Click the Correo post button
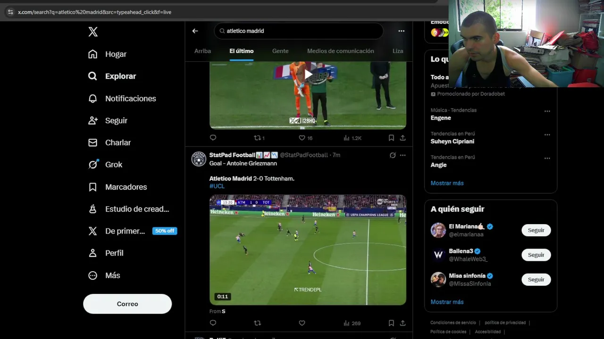The width and height of the screenshot is (604, 339). pos(127,304)
